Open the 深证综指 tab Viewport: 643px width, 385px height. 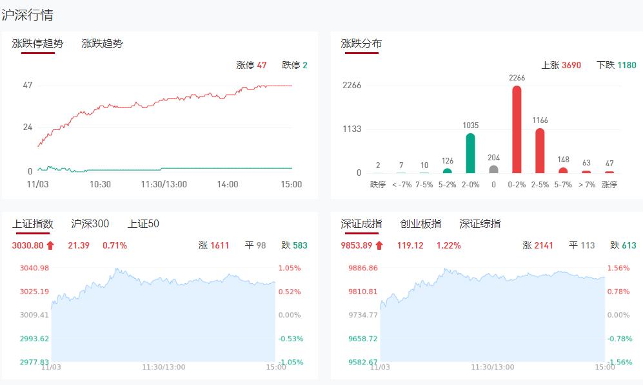point(480,223)
